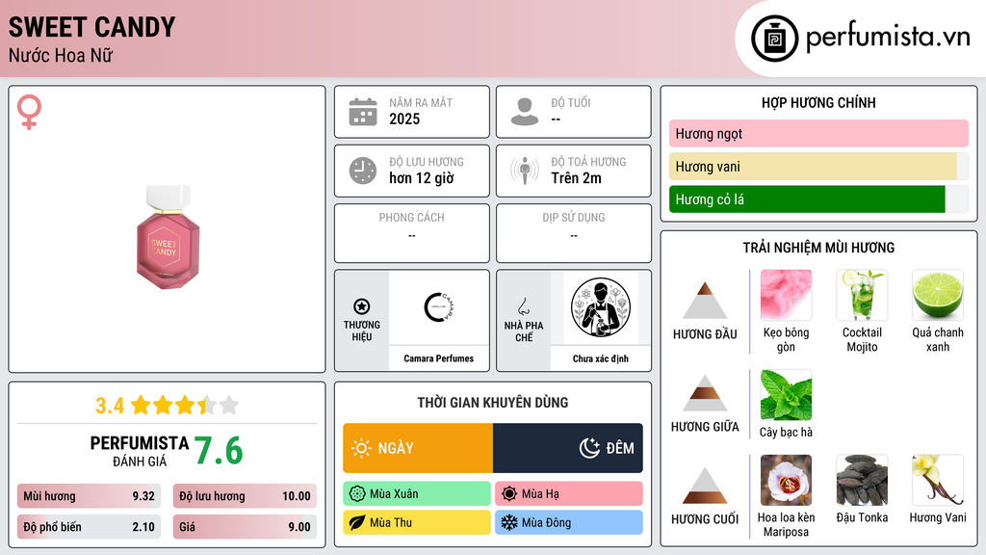Click the nose icon above Nhà pha chế

(523, 306)
